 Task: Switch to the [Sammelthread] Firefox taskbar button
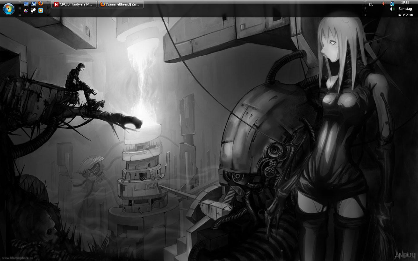[x=121, y=4]
